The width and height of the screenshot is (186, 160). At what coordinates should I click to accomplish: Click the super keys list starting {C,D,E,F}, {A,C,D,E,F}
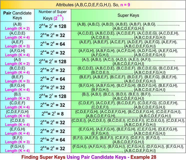pyautogui.click(x=128, y=105)
